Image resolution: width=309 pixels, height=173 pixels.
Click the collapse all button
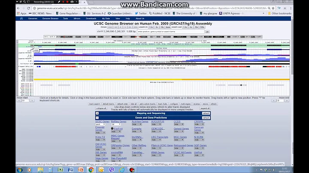(x=101, y=108)
